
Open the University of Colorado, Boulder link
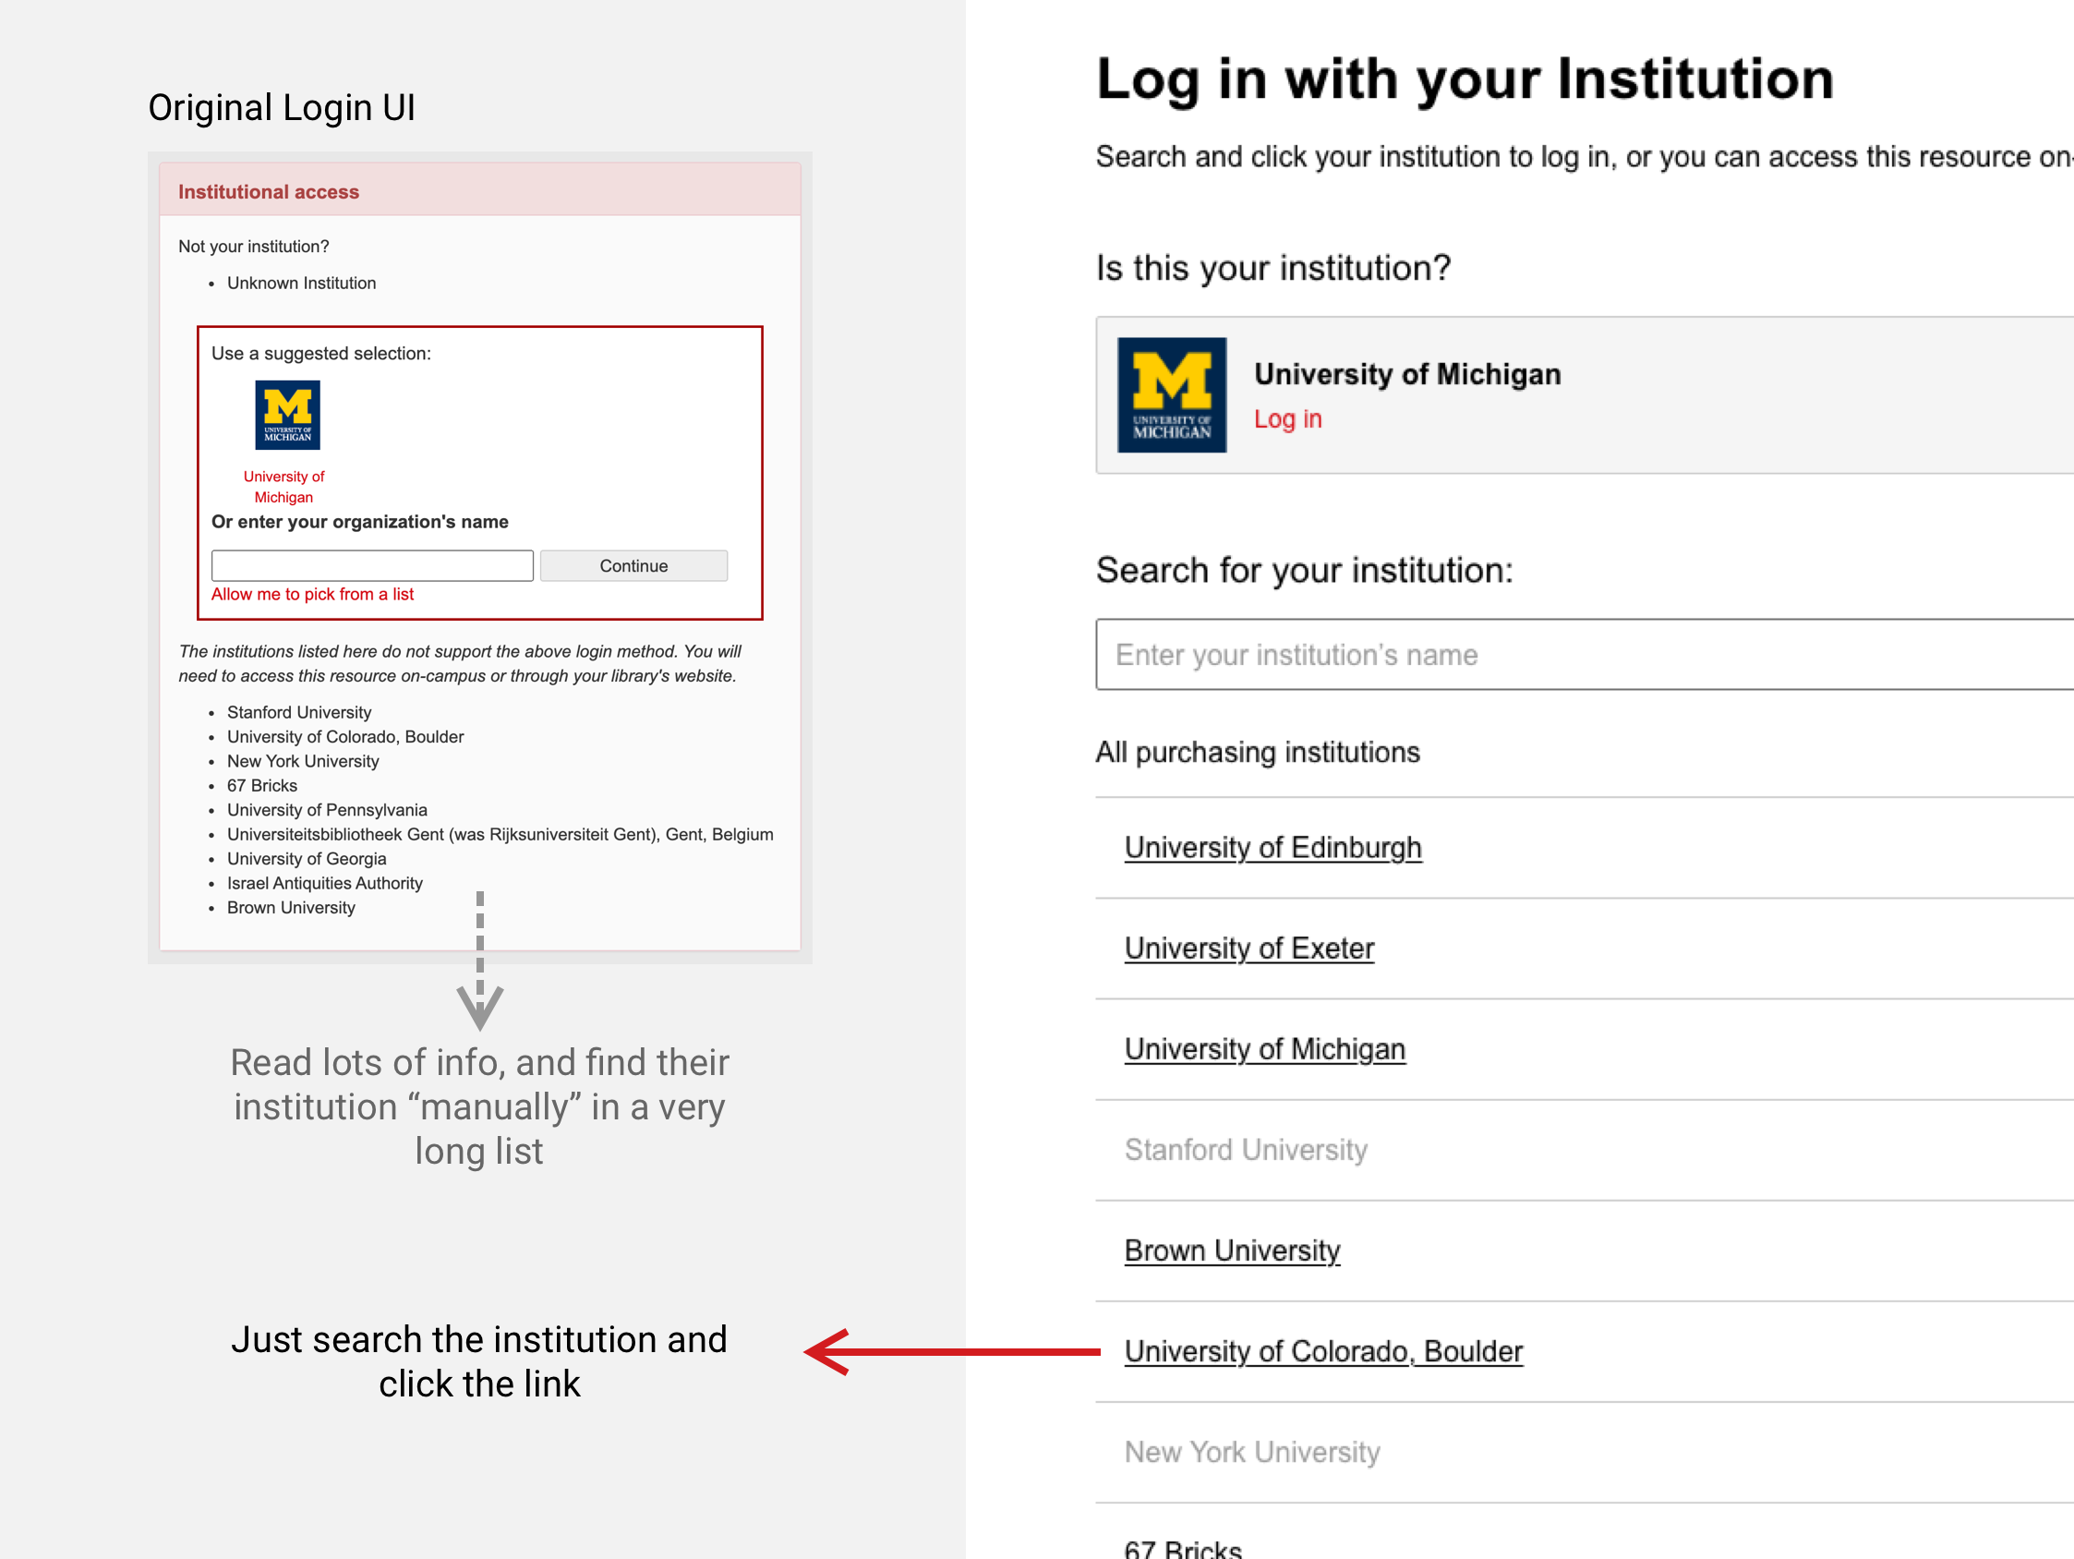point(1324,1351)
